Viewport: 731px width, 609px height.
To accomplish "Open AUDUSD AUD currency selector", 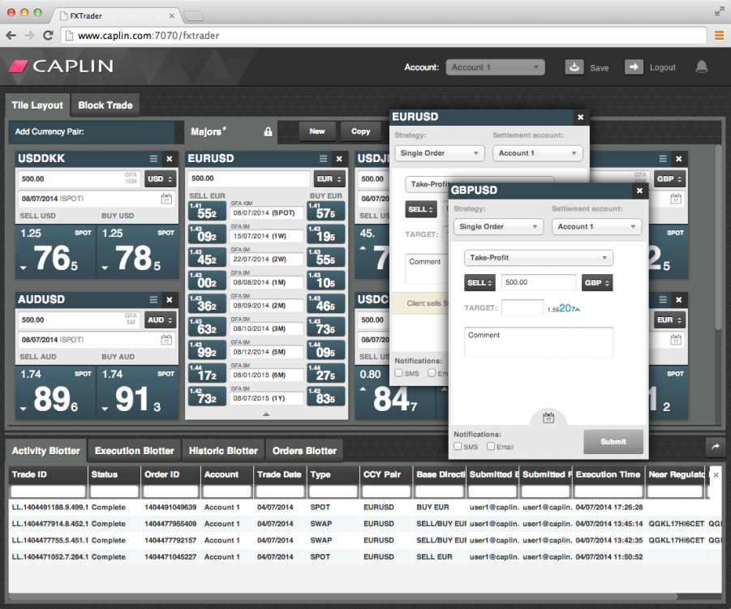I will [160, 320].
